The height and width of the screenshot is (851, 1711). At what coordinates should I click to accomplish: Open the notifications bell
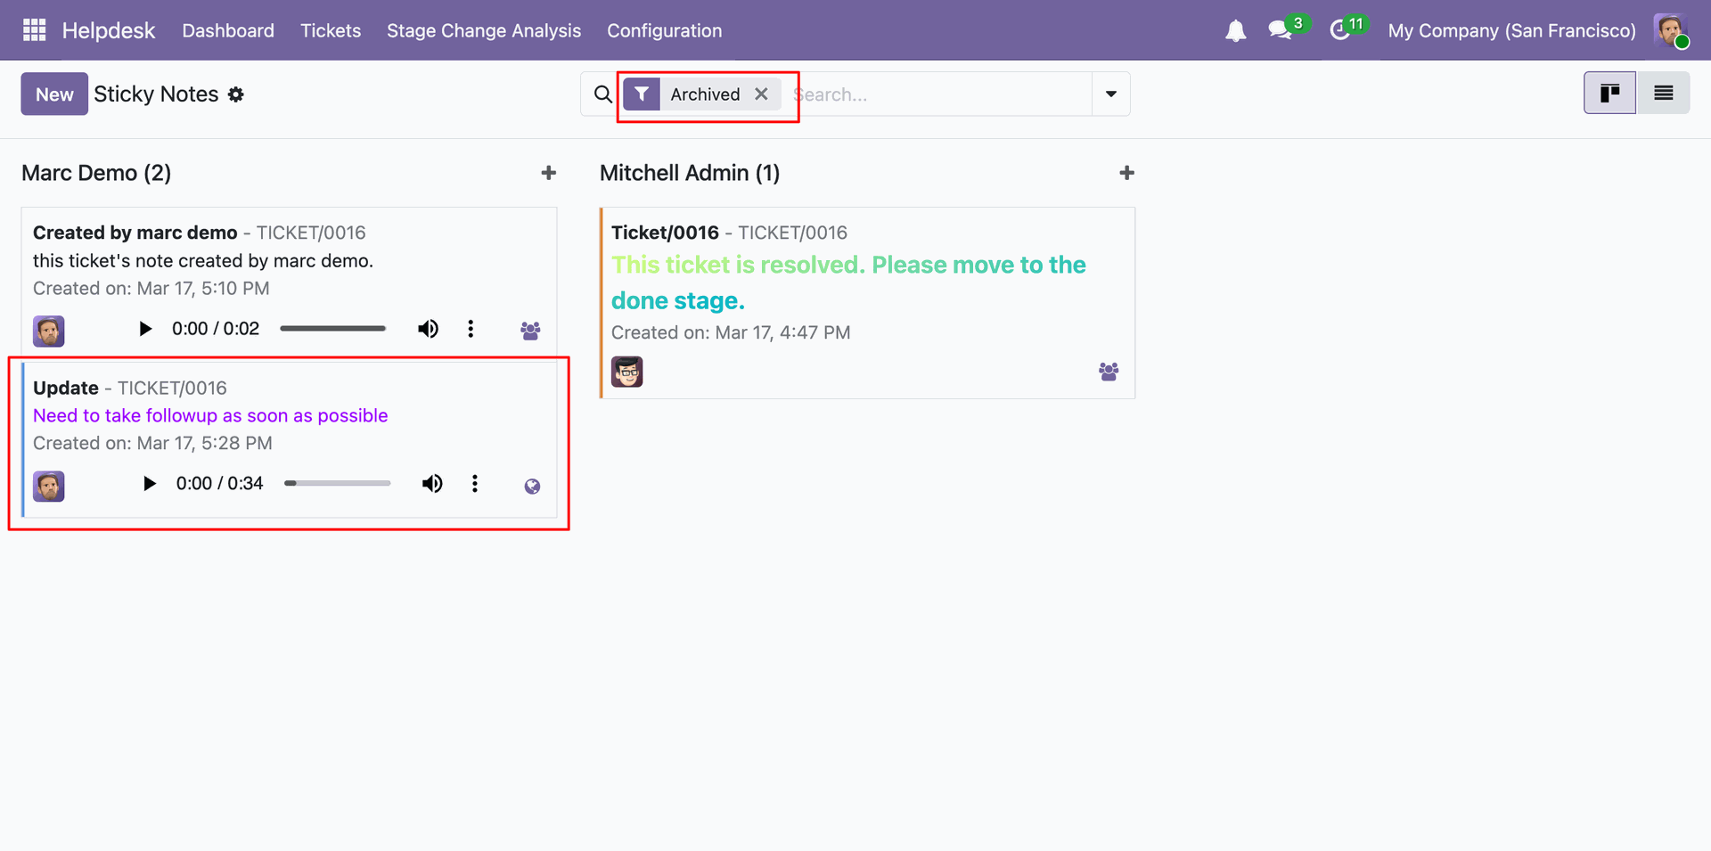pos(1235,31)
